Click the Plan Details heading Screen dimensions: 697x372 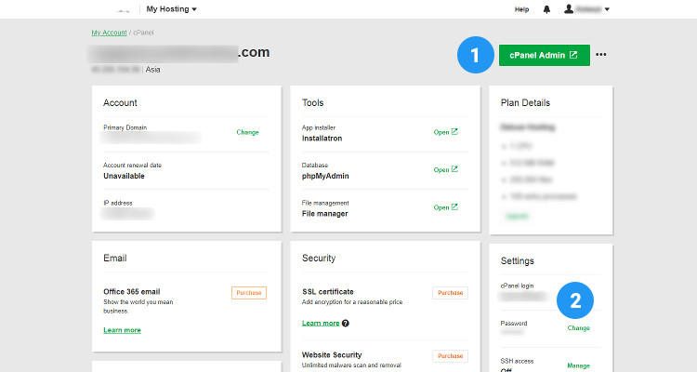click(x=525, y=103)
